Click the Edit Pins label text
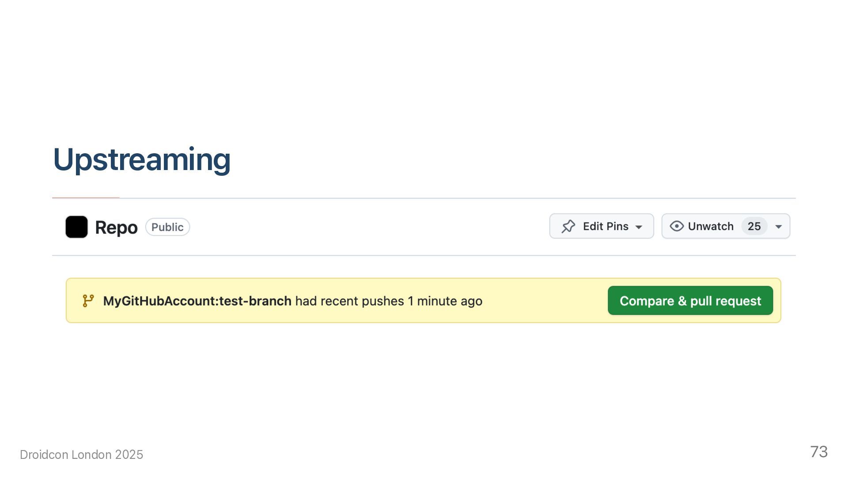The image size is (848, 477). [606, 227]
